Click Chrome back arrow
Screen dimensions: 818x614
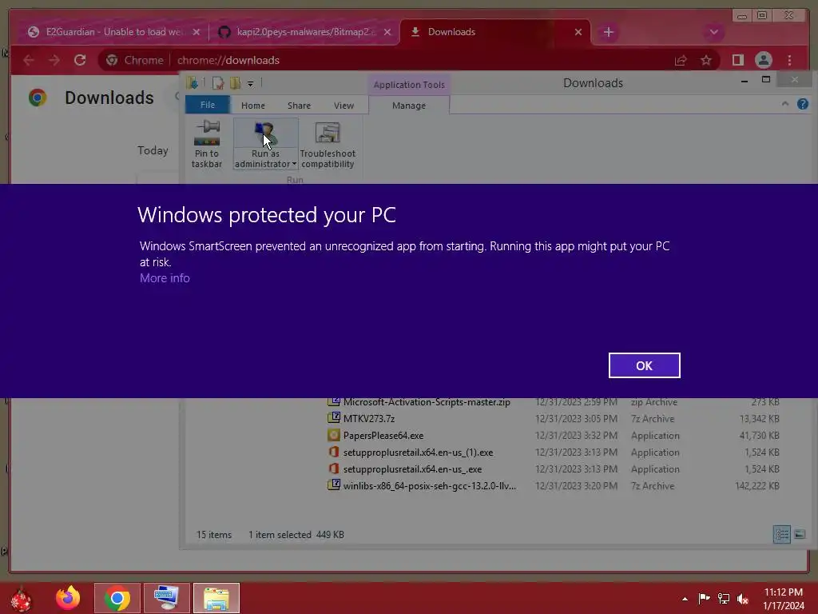pos(29,60)
